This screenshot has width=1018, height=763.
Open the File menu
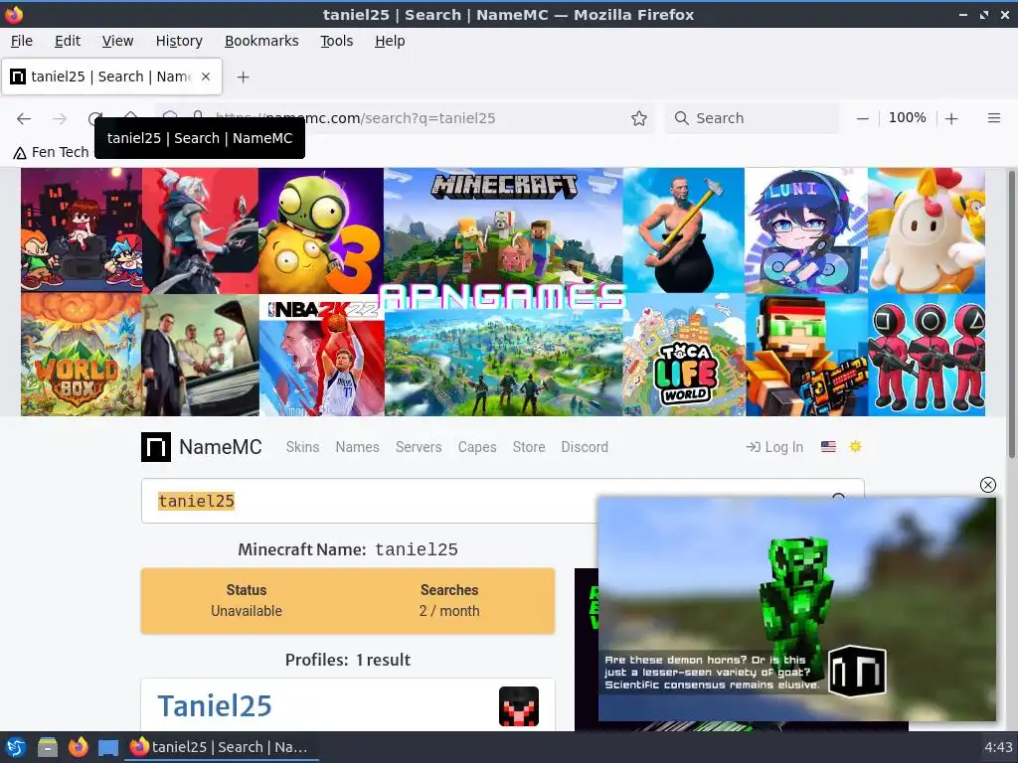22,41
